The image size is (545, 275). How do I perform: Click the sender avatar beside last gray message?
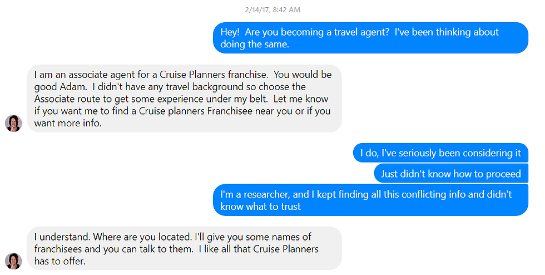tap(13, 261)
